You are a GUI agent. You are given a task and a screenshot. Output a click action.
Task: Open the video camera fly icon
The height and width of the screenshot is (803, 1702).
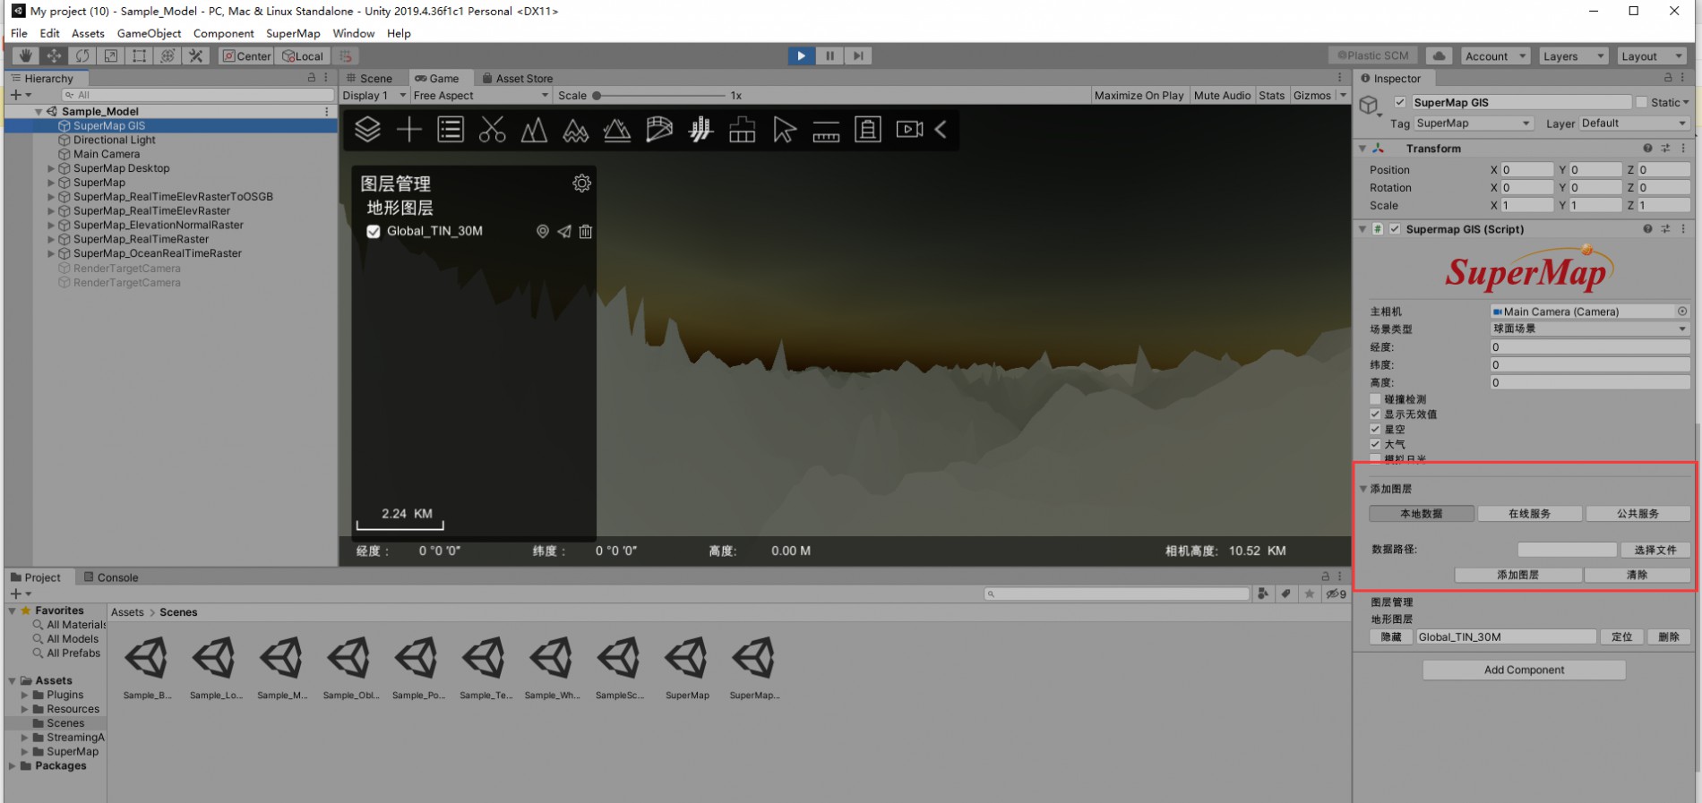pos(909,130)
